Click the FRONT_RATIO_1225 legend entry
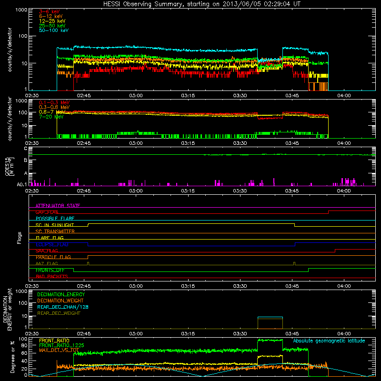 tap(61, 345)
